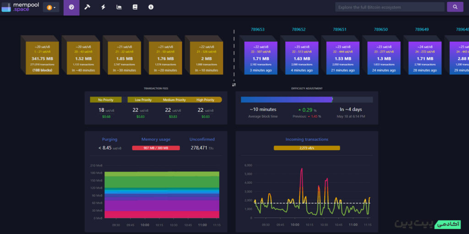The width and height of the screenshot is (469, 234).
Task: Click the green band in mempool chart
Action: pyautogui.click(x=162, y=182)
